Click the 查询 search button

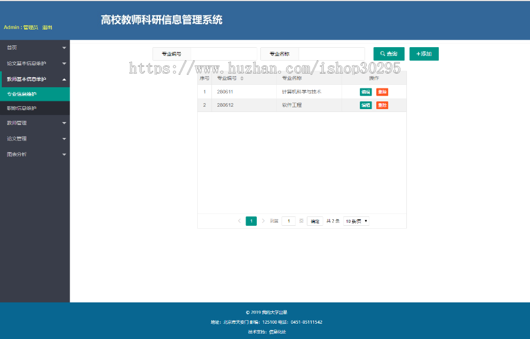pyautogui.click(x=389, y=54)
